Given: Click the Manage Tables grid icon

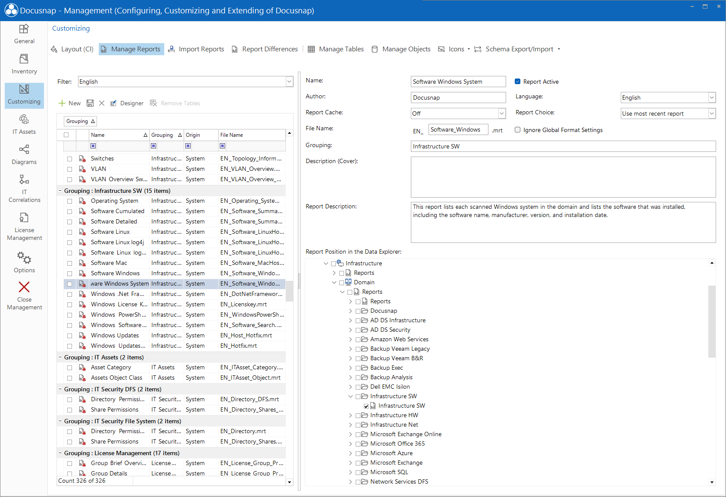Looking at the screenshot, I should click(311, 49).
